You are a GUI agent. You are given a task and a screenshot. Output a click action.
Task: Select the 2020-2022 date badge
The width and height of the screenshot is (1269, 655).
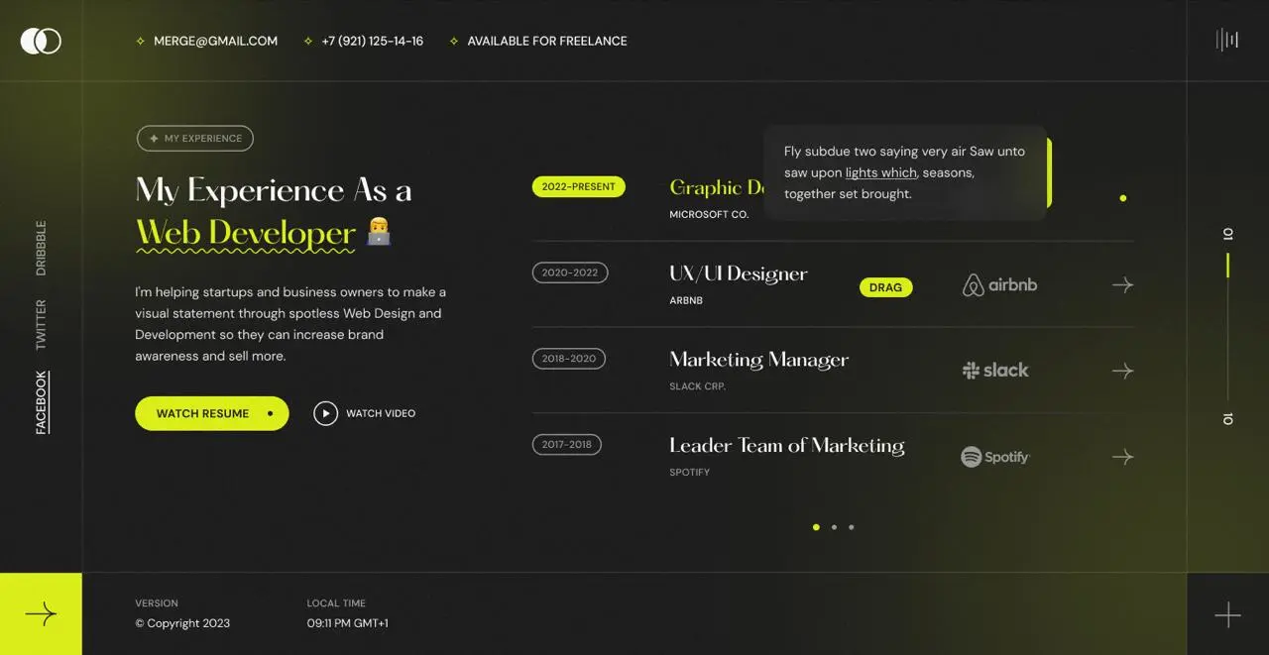pyautogui.click(x=570, y=273)
